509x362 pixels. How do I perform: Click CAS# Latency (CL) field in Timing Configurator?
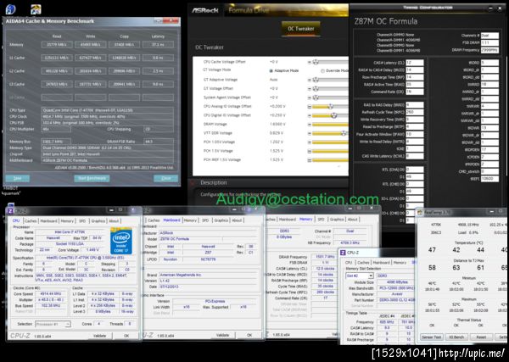pos(415,63)
